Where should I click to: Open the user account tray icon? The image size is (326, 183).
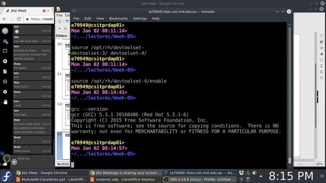248,173
